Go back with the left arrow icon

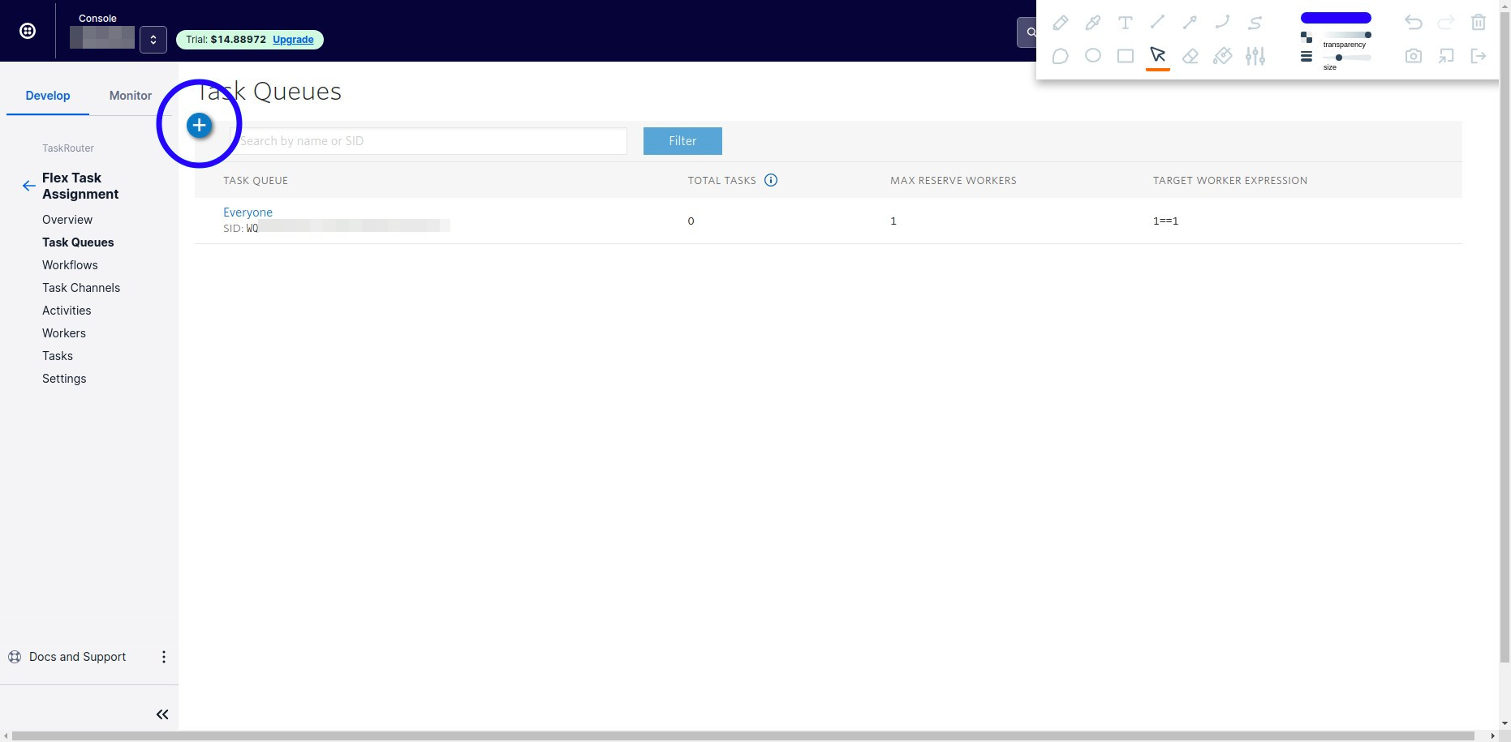(29, 186)
